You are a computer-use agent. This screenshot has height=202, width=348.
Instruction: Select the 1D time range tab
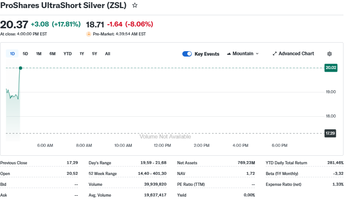[x=12, y=54]
